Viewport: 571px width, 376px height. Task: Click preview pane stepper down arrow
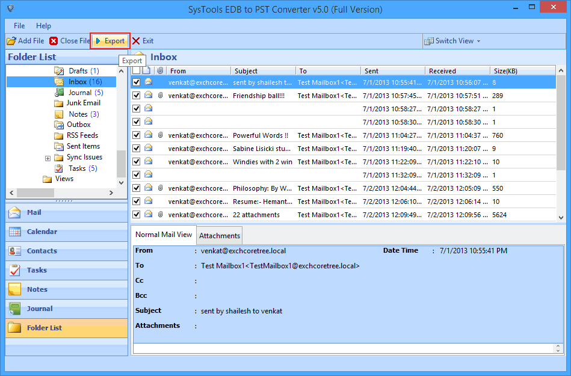[x=558, y=351]
